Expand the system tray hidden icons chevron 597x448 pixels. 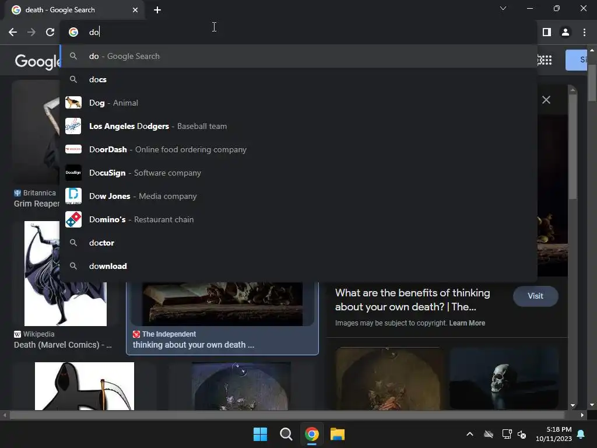[x=470, y=434]
